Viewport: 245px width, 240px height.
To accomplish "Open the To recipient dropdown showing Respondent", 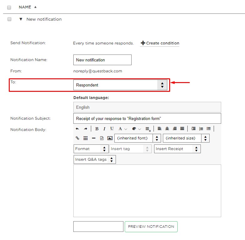I will point(120,85).
